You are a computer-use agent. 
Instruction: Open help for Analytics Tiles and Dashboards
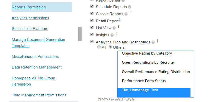click(153, 42)
